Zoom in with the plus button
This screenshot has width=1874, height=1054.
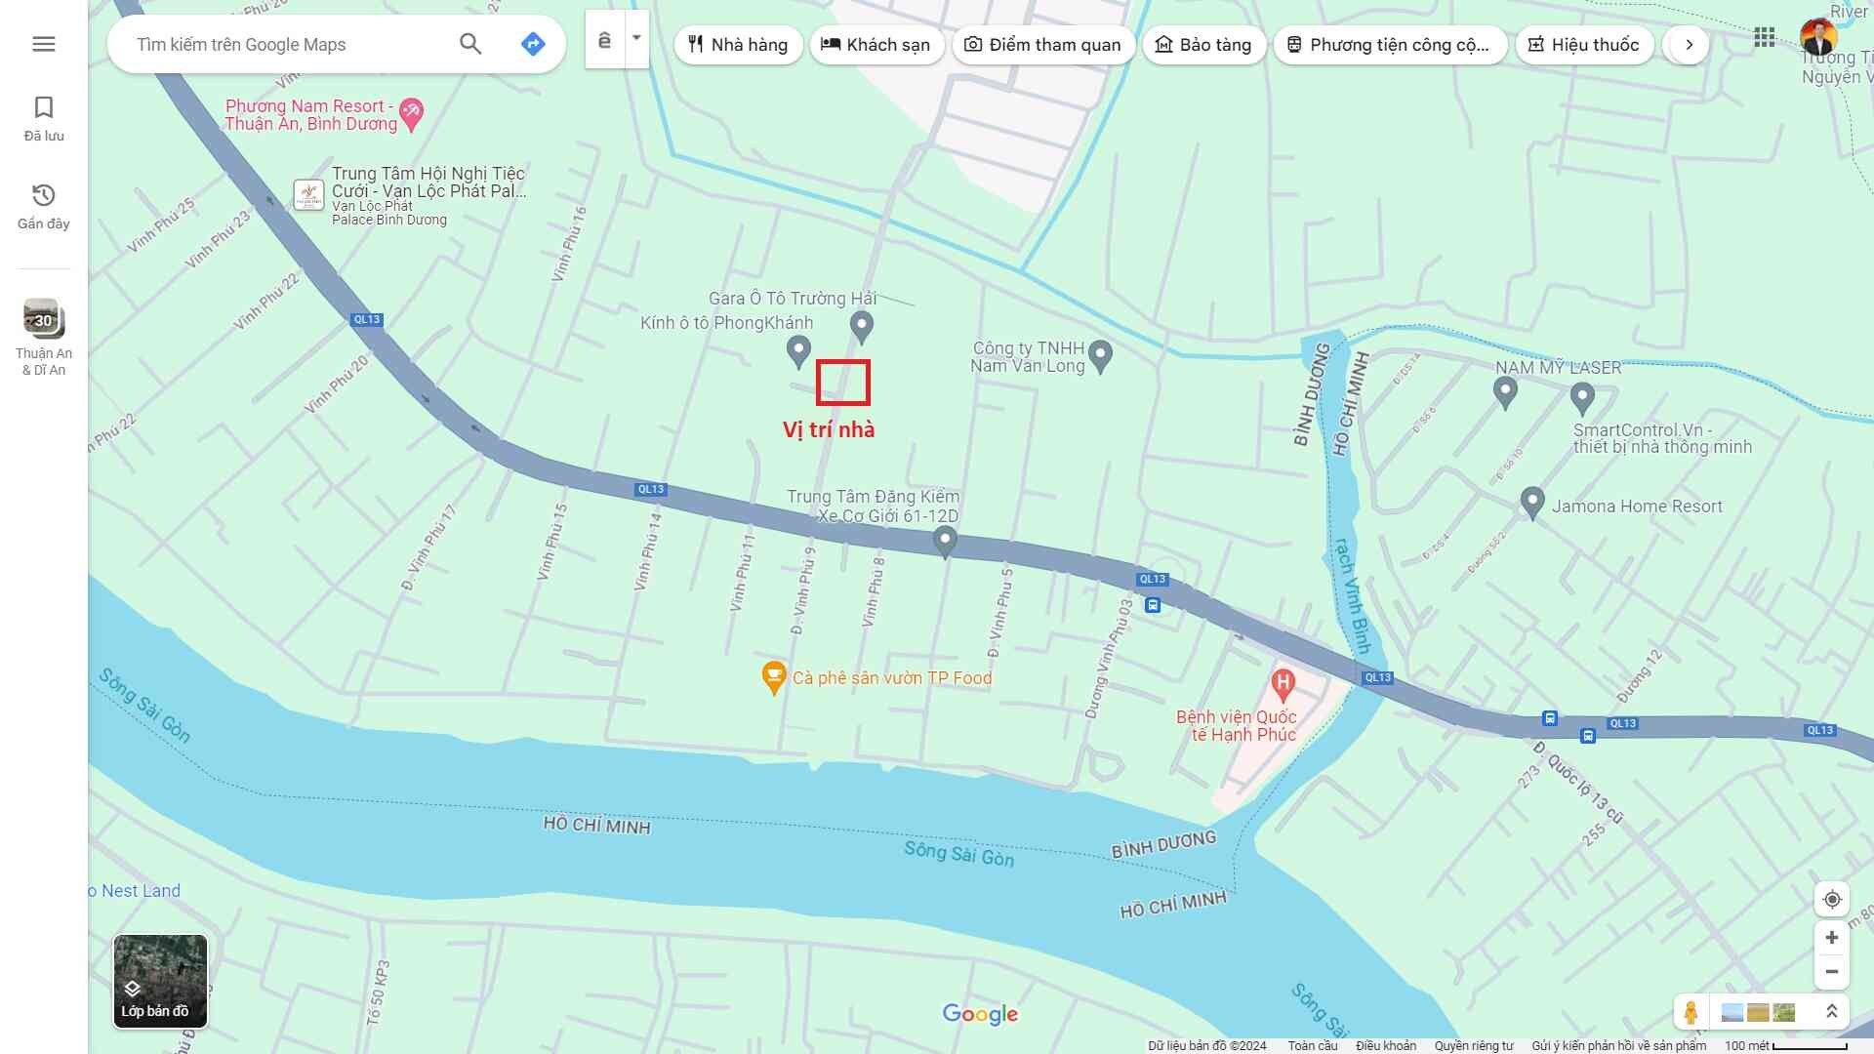click(x=1832, y=938)
